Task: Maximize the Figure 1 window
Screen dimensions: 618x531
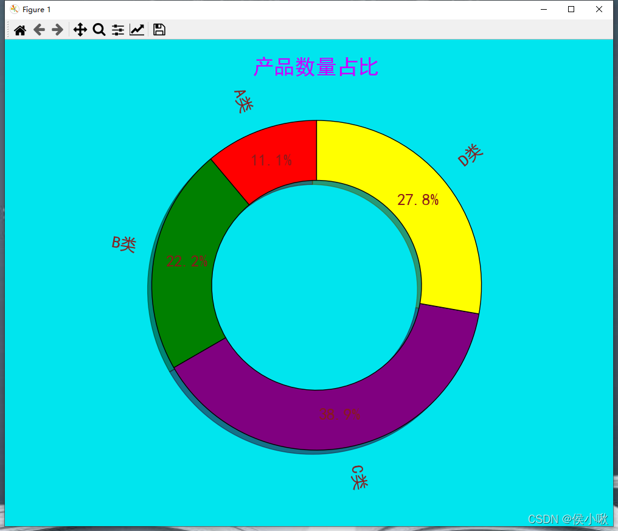Action: [x=571, y=9]
